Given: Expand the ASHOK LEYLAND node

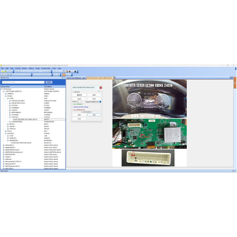Looking at the screenshot, I should click(10, 100).
